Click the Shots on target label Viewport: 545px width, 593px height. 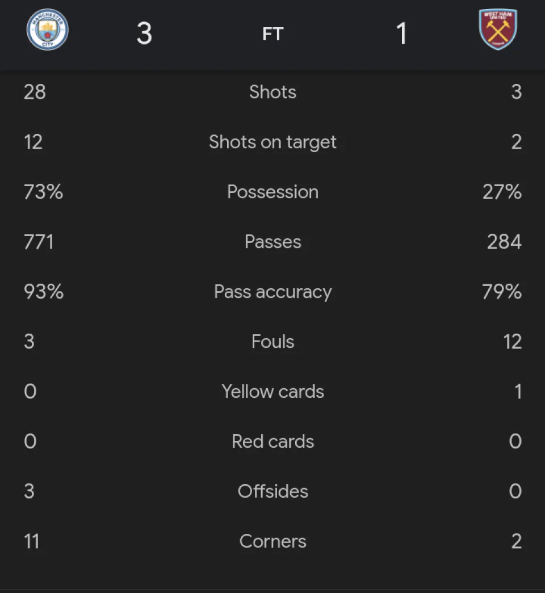click(272, 142)
